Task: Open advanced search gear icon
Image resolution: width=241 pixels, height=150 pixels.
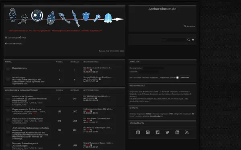Action: pyautogui.click(x=193, y=40)
